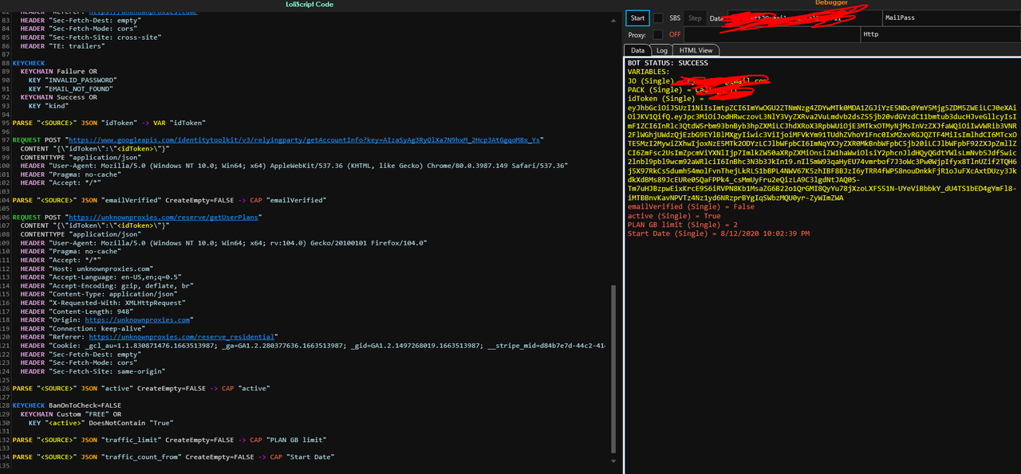Click the Start Date (Single) output line
Screen dimensions: 1021x474
(719, 233)
